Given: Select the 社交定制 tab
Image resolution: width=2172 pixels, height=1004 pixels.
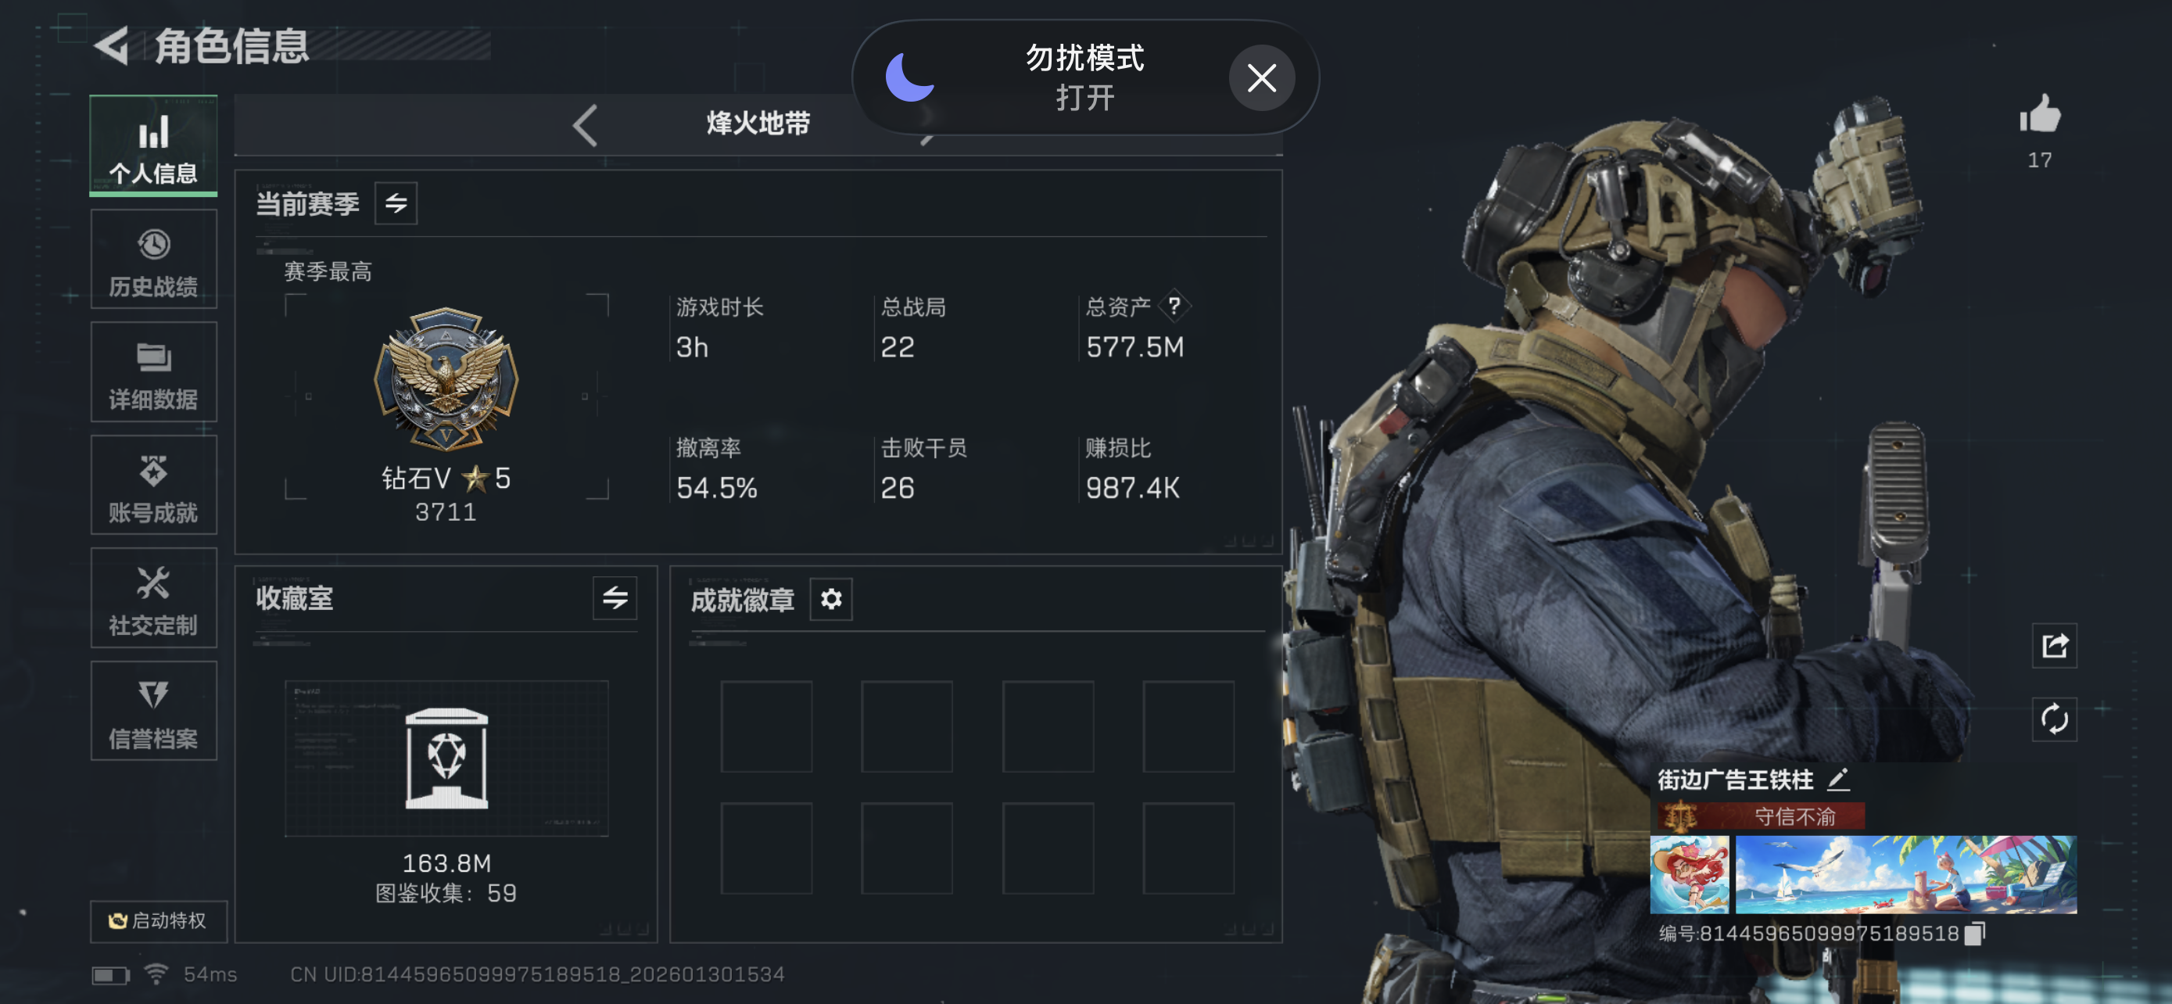Looking at the screenshot, I should point(153,598).
